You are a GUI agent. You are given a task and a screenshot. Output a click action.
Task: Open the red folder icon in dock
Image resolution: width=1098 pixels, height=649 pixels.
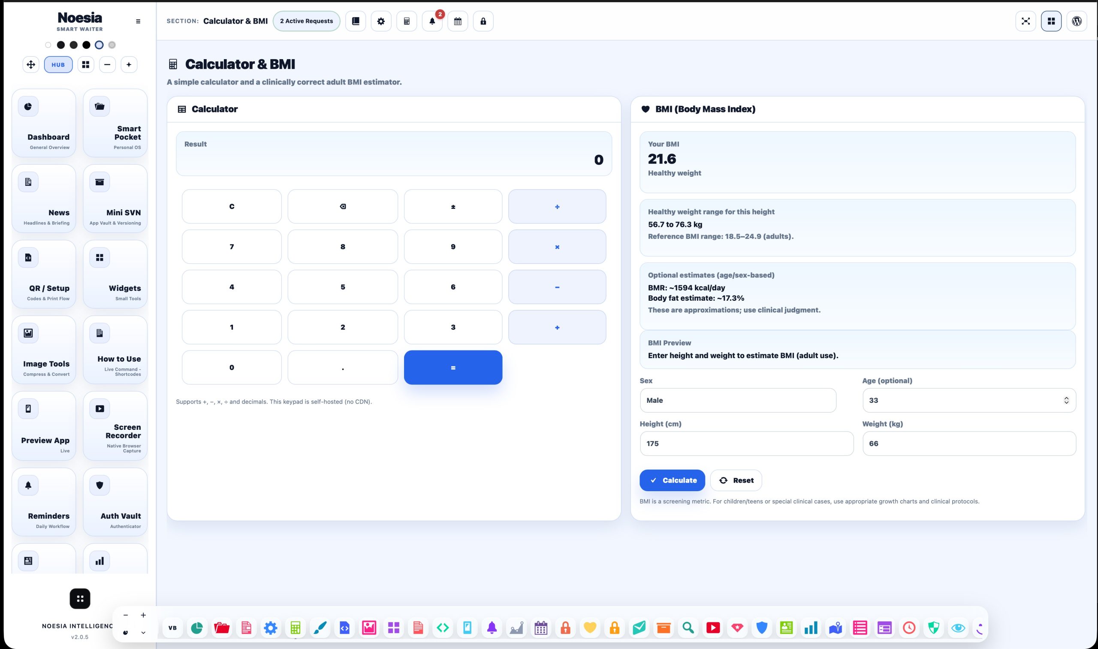pyautogui.click(x=222, y=628)
